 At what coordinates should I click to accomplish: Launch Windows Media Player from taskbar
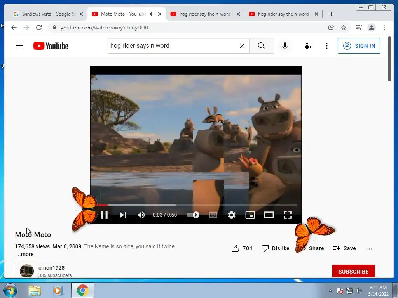tap(58, 291)
